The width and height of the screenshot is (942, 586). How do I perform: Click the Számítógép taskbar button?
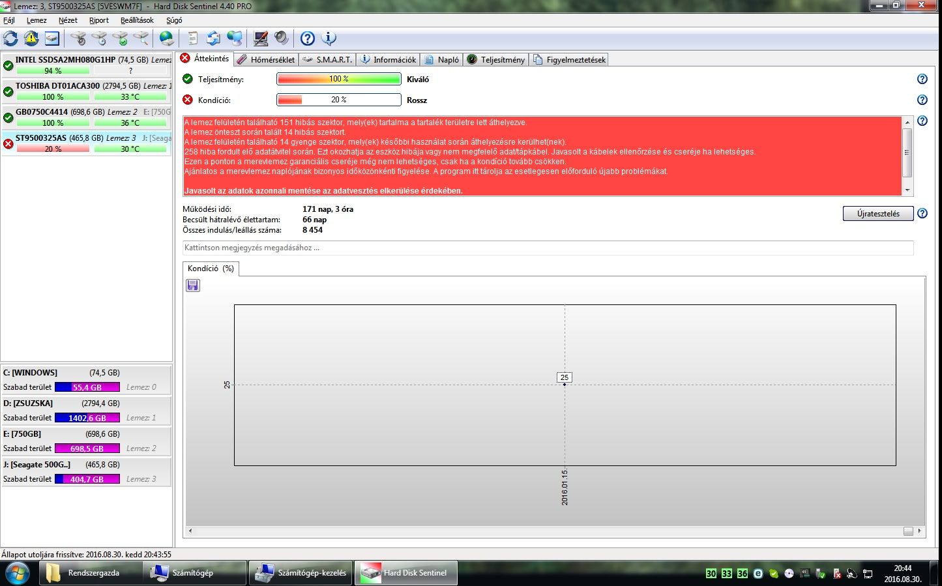(x=194, y=573)
